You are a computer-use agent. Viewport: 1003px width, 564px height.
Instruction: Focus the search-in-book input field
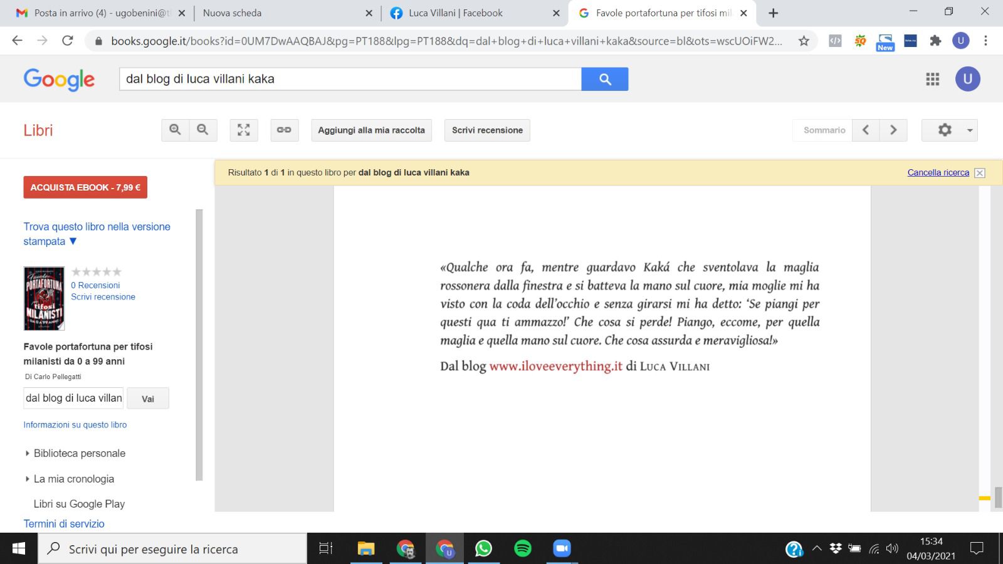click(x=73, y=398)
